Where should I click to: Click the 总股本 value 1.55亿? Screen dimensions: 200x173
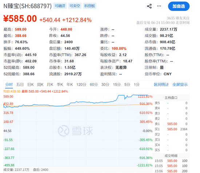pos(70,67)
